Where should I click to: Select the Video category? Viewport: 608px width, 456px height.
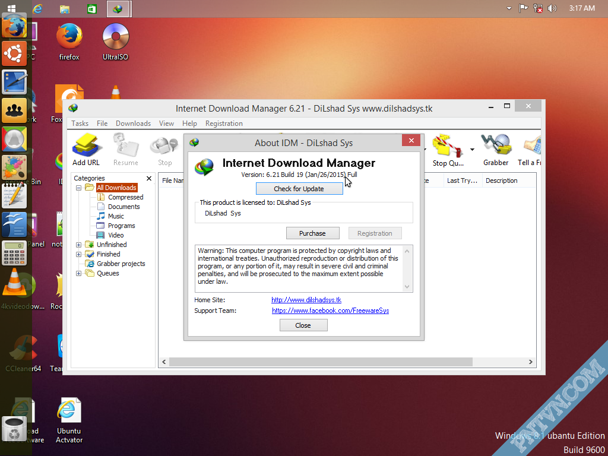tap(116, 235)
